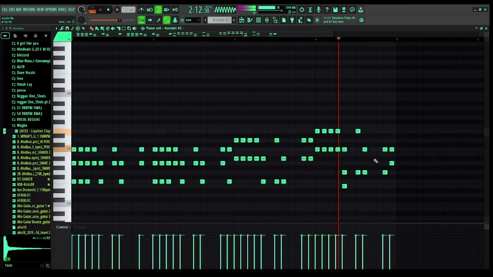The height and width of the screenshot is (277, 493).
Task: Click the globe online news icon
Action: (361, 20)
